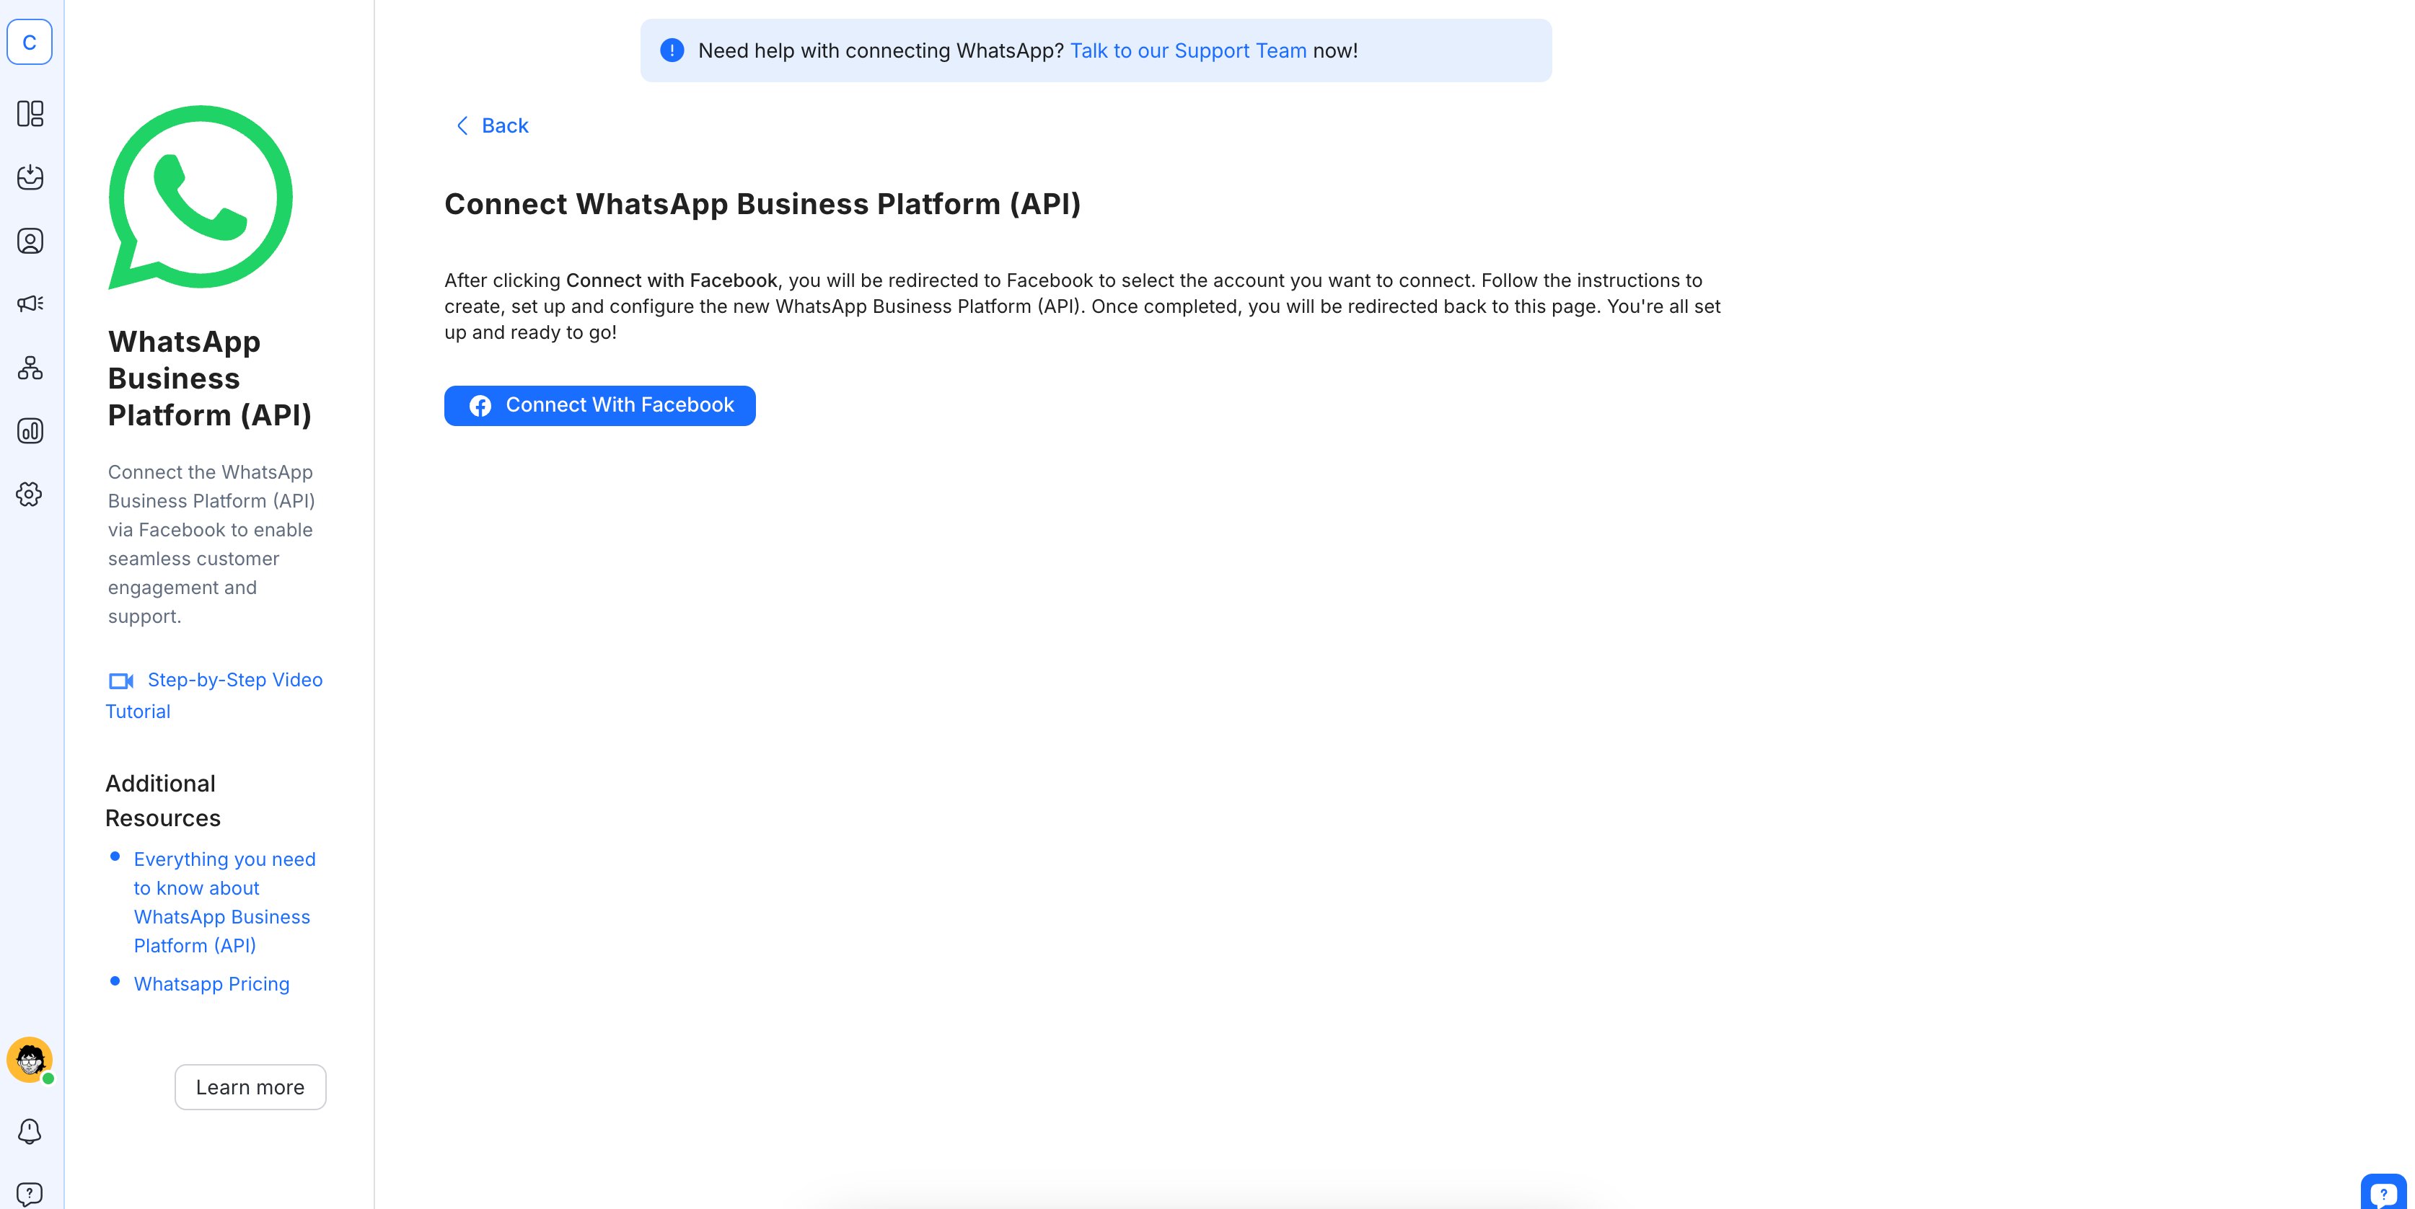Open the Contacts icon in sidebar
The width and height of the screenshot is (2415, 1209).
pyautogui.click(x=30, y=241)
